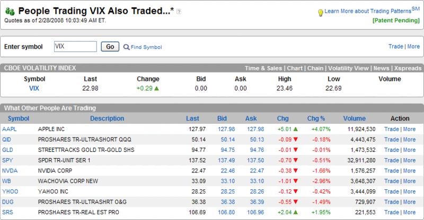The image size is (424, 220).
Task: Open the Volatility View link
Action: (x=348, y=68)
